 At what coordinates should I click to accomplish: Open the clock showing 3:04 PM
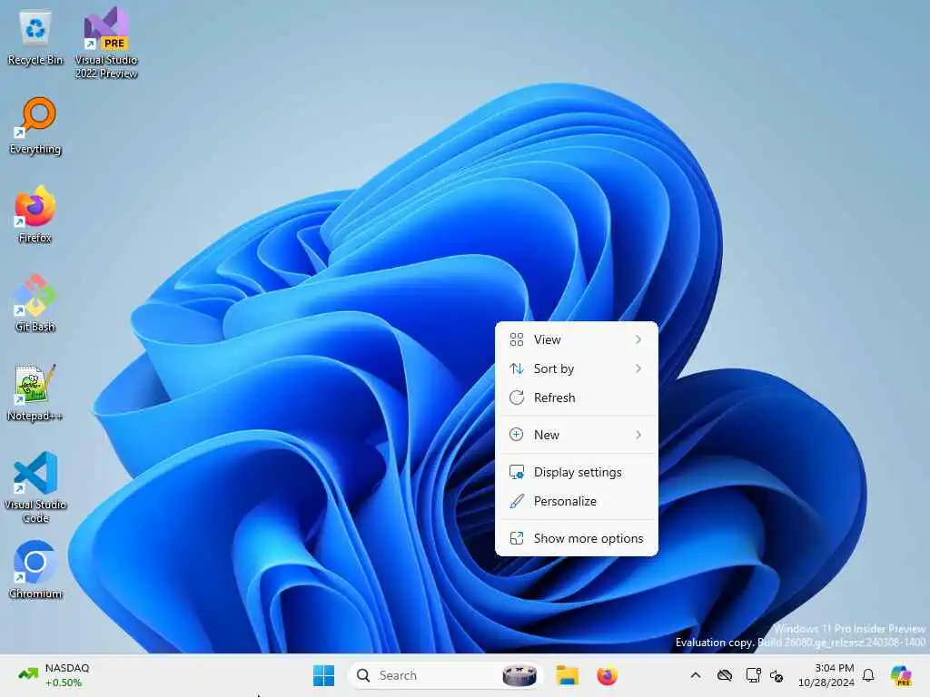coord(826,675)
